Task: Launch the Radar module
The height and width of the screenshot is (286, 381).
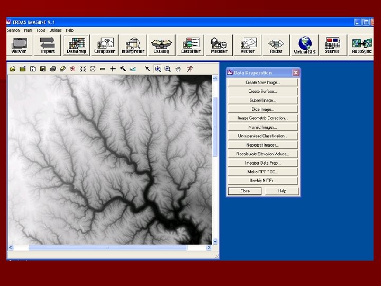Action: tap(276, 44)
